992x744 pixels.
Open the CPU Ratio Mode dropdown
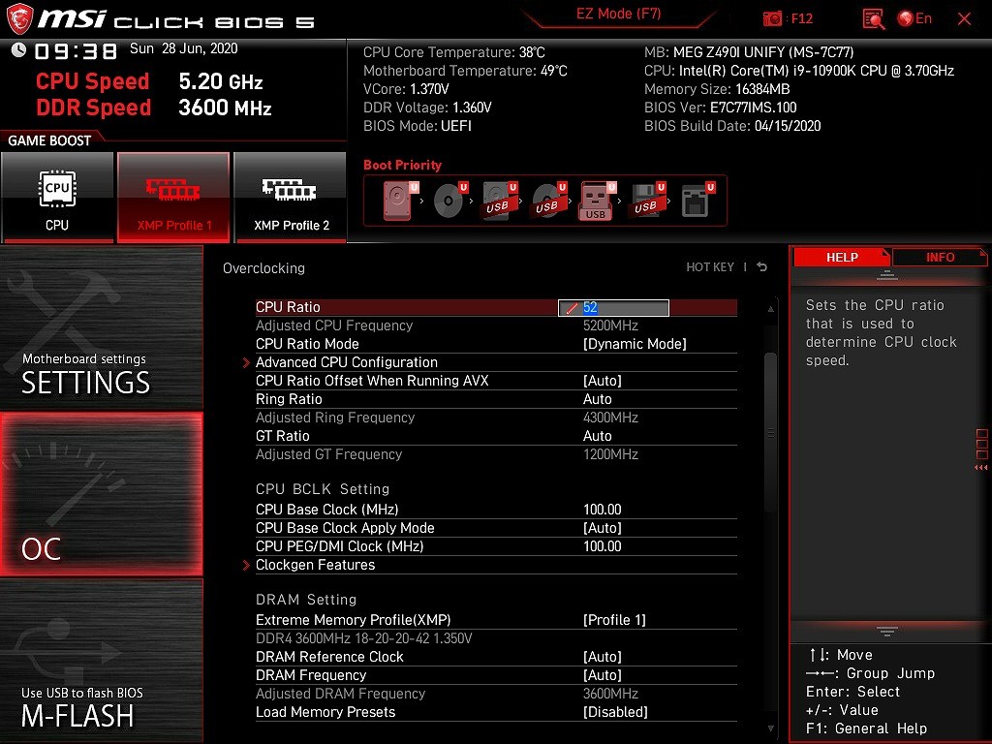[634, 344]
